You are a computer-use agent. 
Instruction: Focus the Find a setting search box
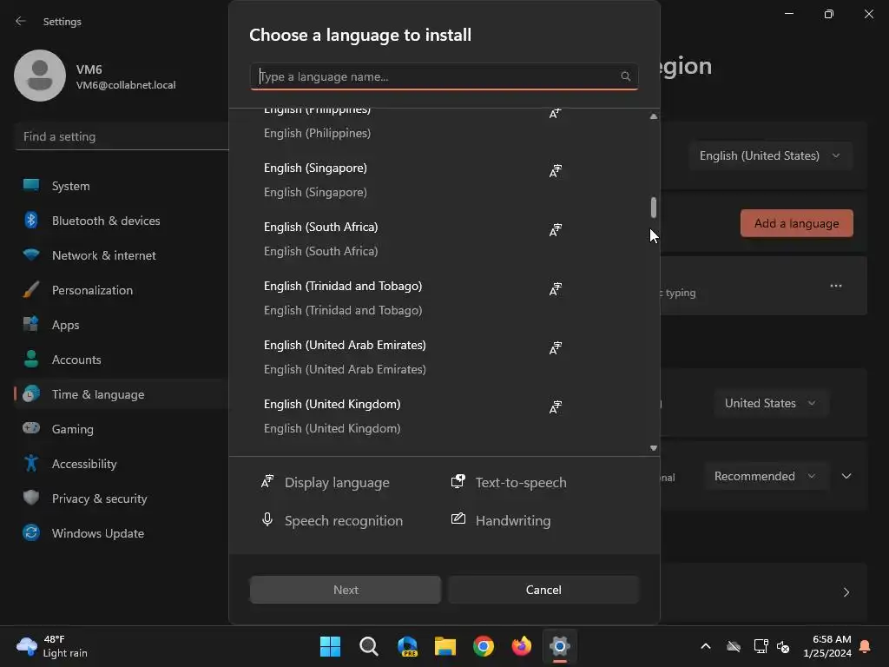pyautogui.click(x=122, y=136)
